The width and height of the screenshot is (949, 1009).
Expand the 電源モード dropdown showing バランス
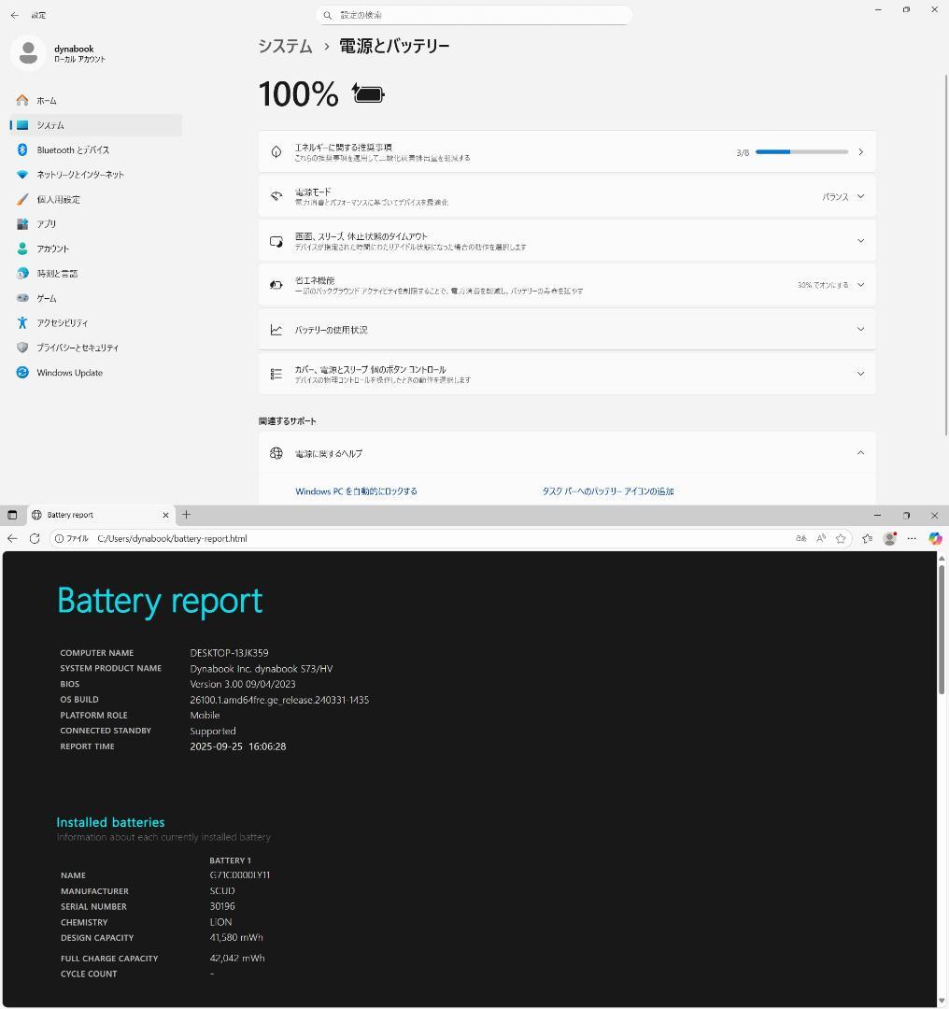coord(843,196)
